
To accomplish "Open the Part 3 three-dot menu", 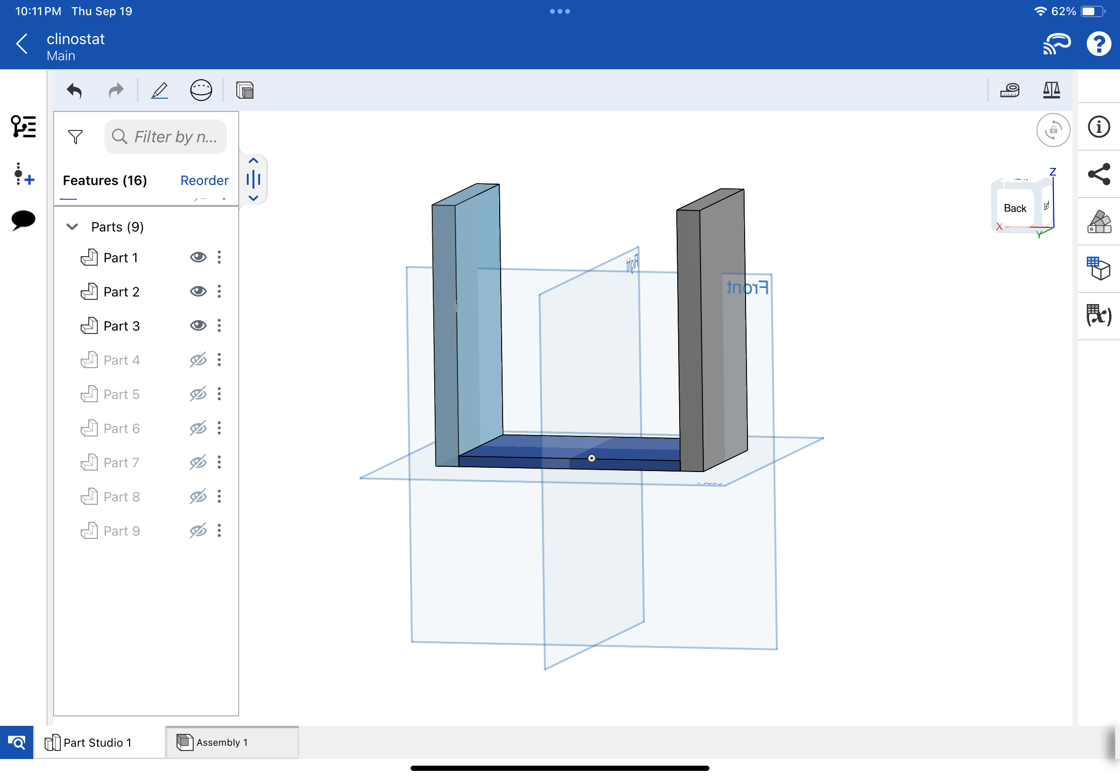I will pyautogui.click(x=219, y=325).
